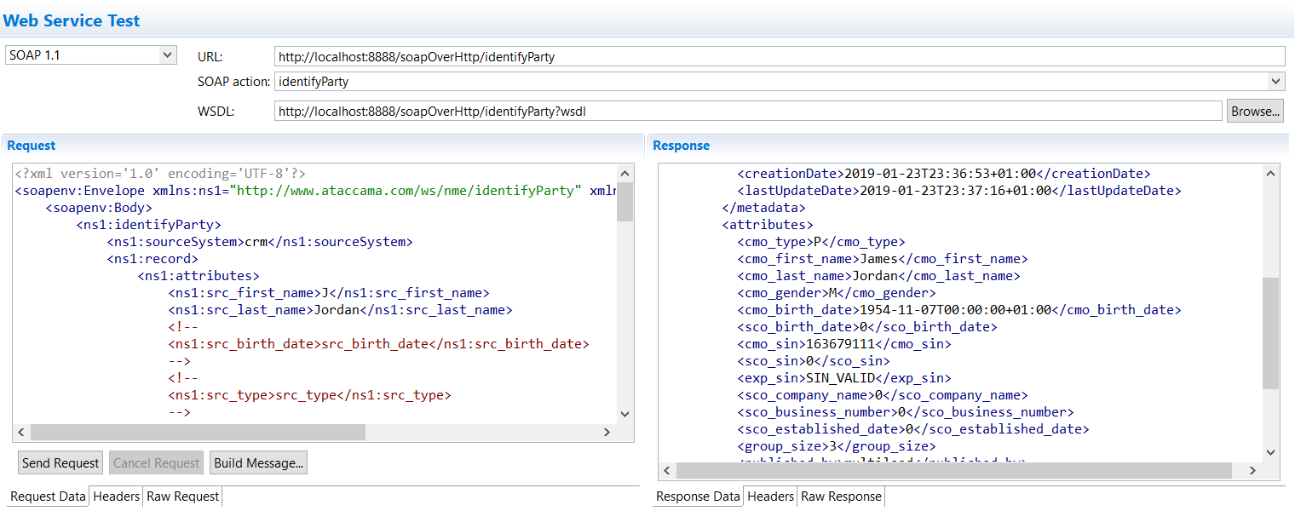Select the Request Data tab
1295x511 pixels.
(45, 496)
